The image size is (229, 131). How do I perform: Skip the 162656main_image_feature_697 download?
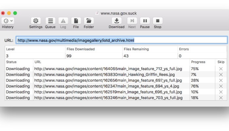[x=221, y=80]
